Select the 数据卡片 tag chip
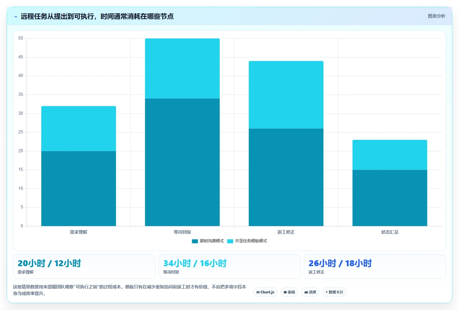 tap(334, 292)
